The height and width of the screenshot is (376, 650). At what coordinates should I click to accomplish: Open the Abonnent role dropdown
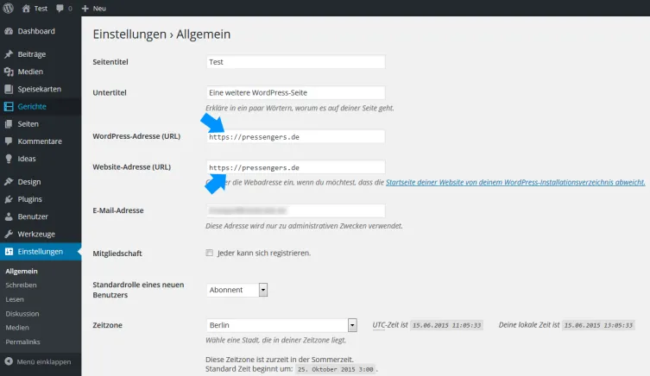(x=237, y=290)
